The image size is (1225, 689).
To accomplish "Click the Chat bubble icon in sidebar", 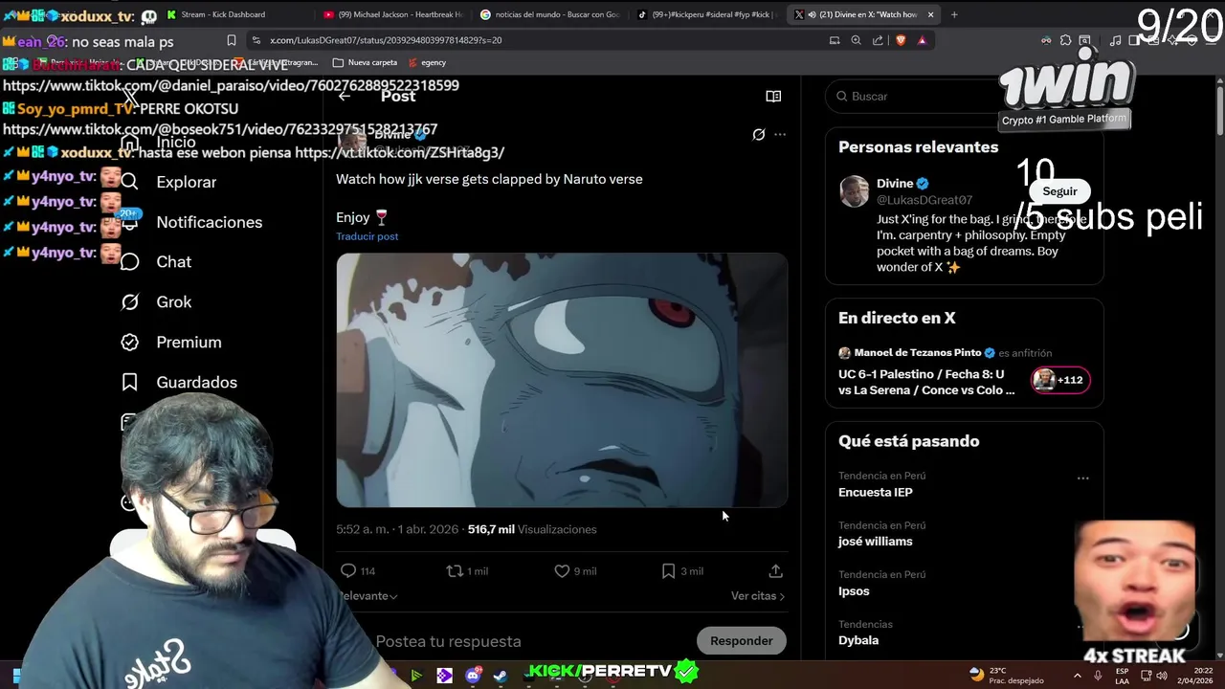I will pyautogui.click(x=130, y=261).
